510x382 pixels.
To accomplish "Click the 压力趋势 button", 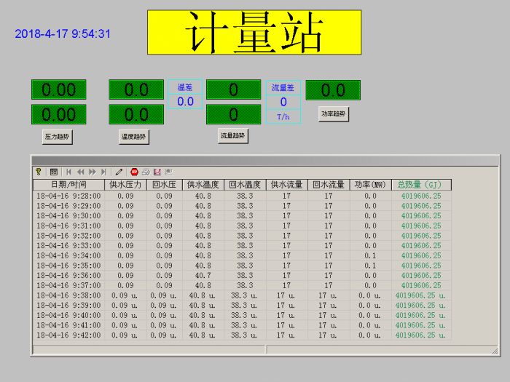I will pos(58,136).
